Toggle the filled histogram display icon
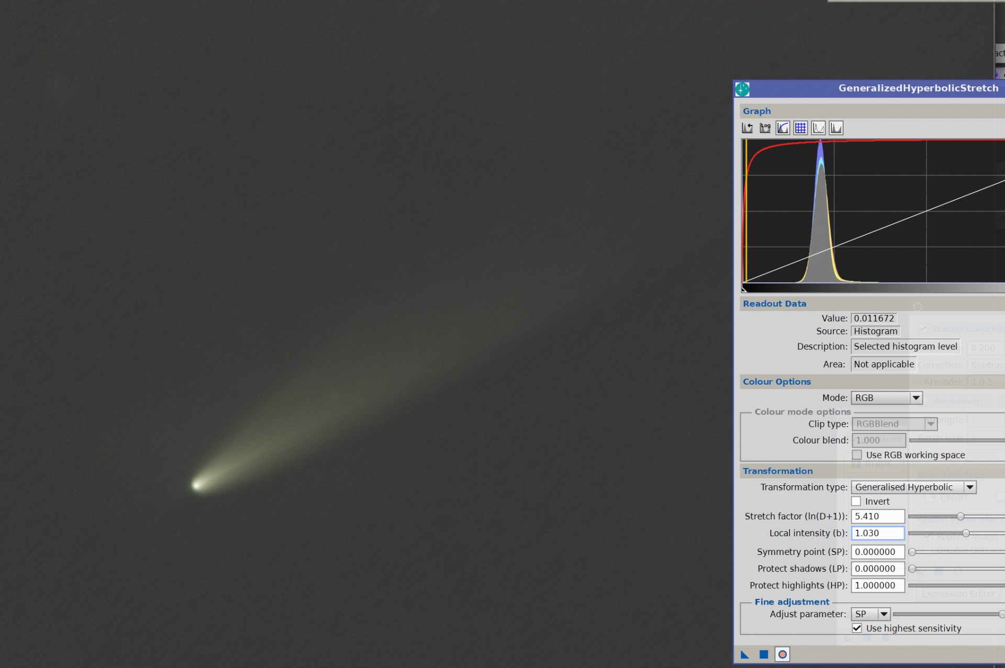 (x=836, y=128)
